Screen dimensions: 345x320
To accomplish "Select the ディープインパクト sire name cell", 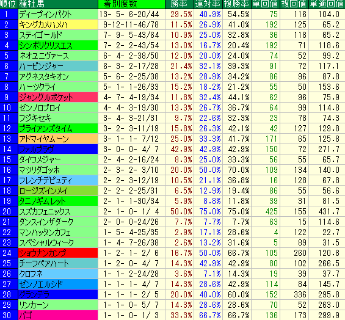I will tap(58, 14).
